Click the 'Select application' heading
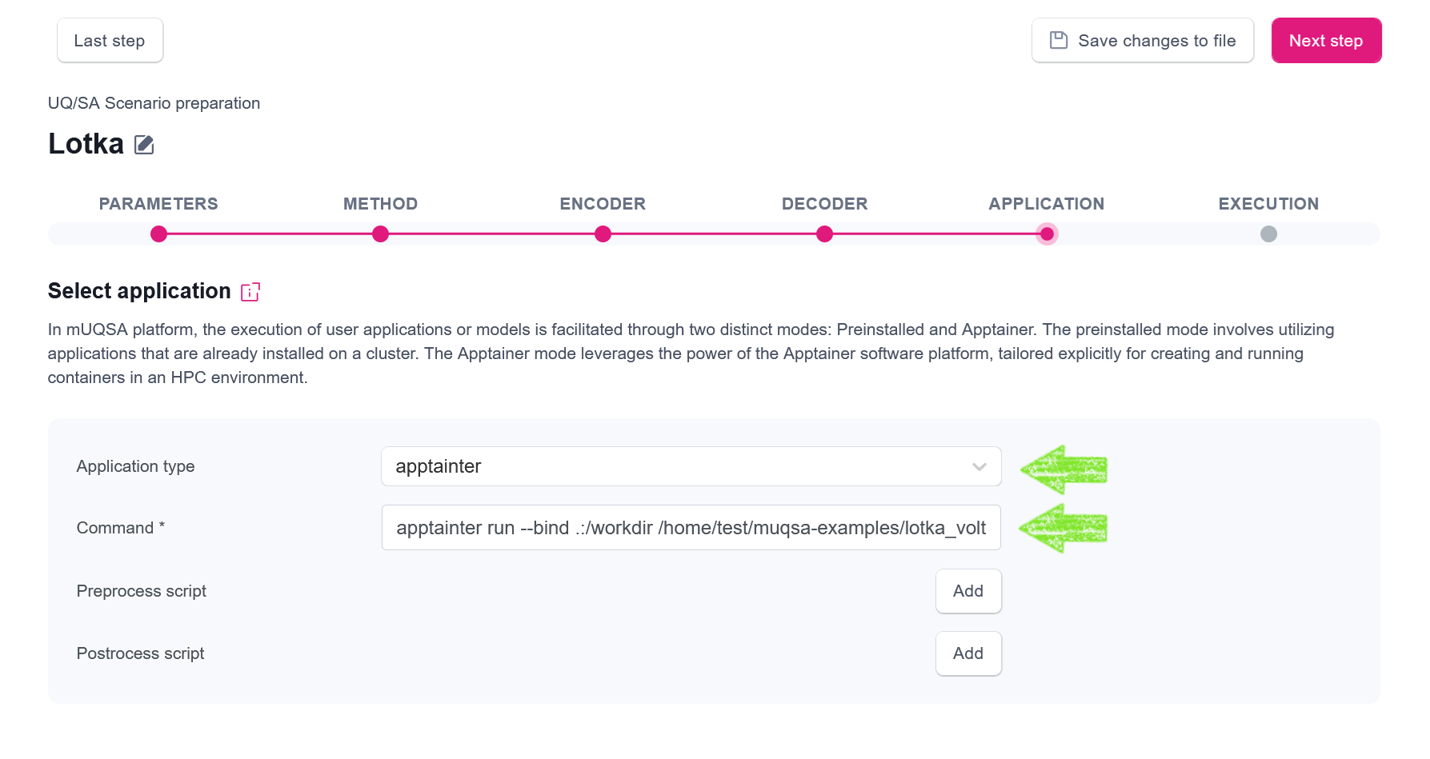Viewport: 1430px width, 759px height. tap(139, 291)
